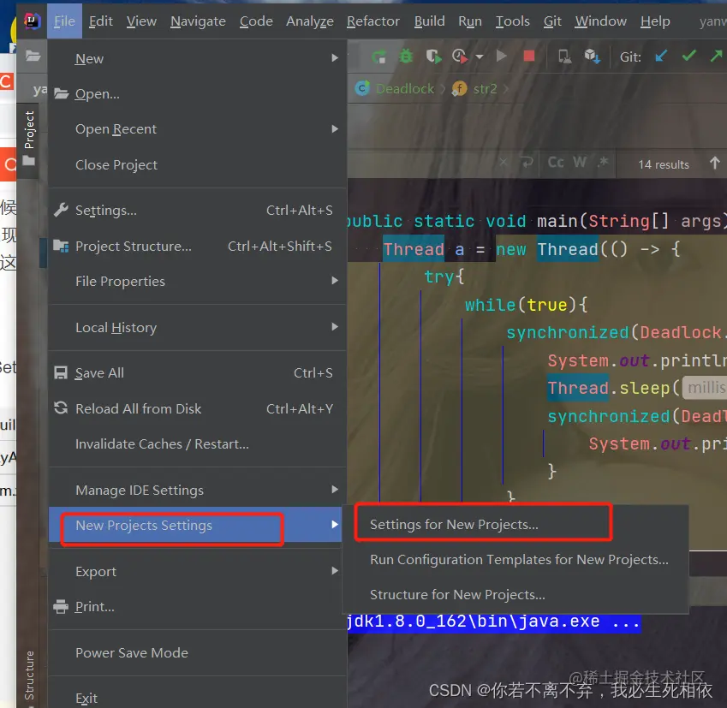Clear the search field X icon
727x708 pixels.
point(503,163)
